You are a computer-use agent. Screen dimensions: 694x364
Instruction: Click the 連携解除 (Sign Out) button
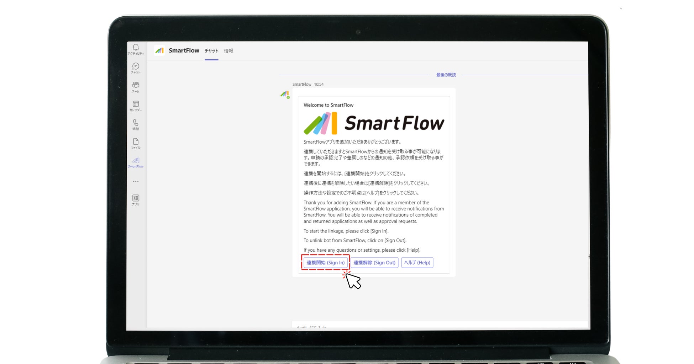point(374,263)
